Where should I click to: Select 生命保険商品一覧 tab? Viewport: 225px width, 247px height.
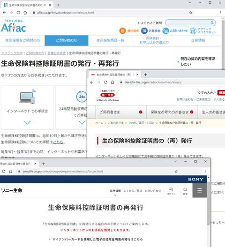110,40
